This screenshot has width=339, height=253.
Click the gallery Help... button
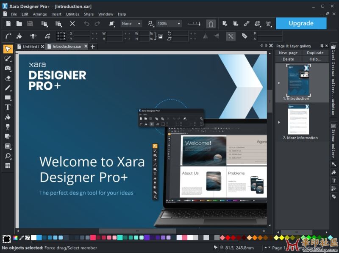pos(315,59)
